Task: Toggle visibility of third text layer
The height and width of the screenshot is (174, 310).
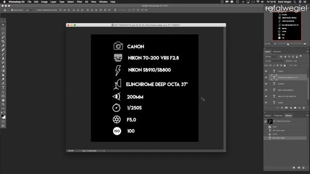Action: coord(266,84)
